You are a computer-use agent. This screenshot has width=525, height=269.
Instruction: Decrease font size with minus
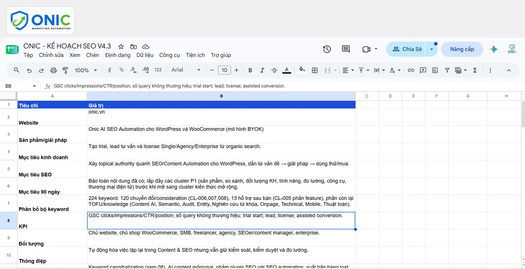(212, 70)
